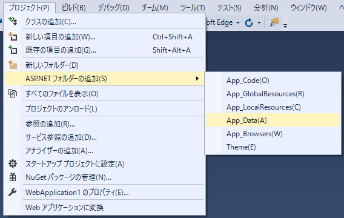
Task: Click the existing item add icon
Action: pos(13,50)
